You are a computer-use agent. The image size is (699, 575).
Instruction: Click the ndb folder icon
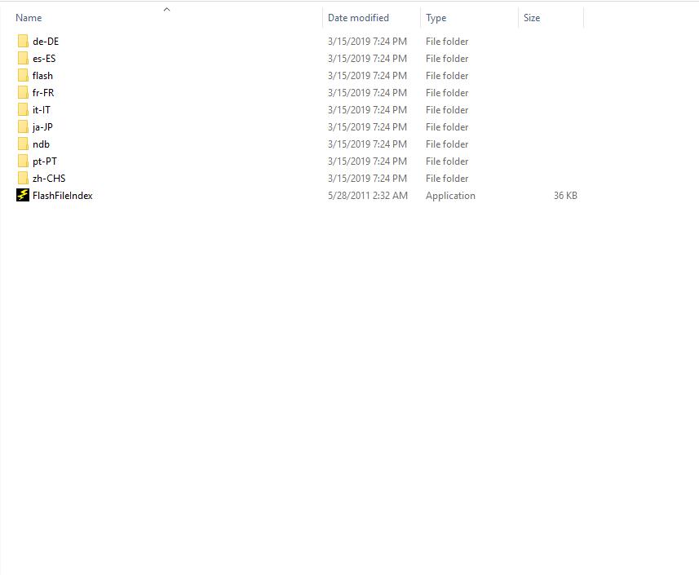point(23,144)
